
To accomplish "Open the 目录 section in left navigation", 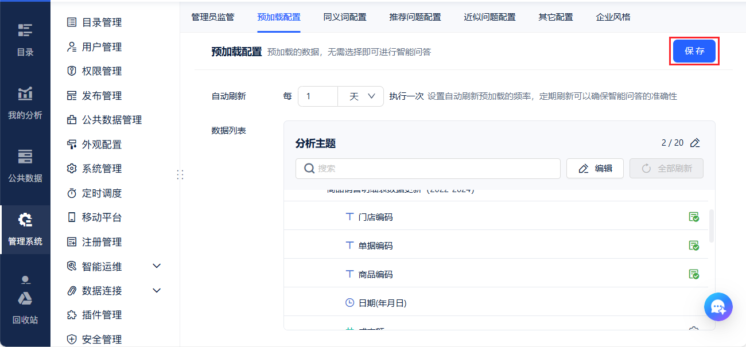I will point(25,39).
